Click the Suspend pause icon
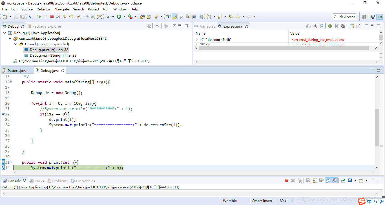Screen dimensions: 385x205 pos(45,17)
